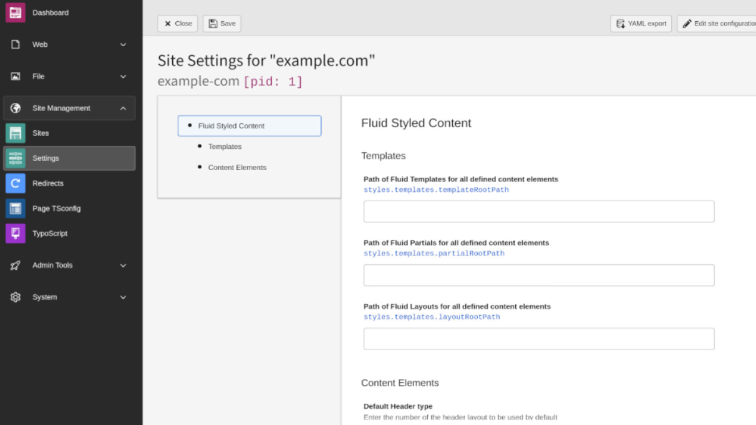Jump to Templates settings section

(225, 147)
